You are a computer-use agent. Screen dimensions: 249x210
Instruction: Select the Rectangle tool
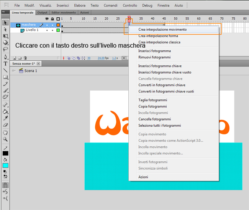pos(6,77)
